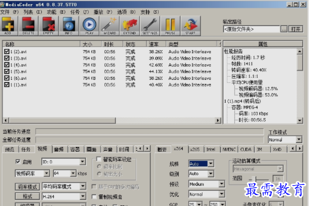Open the 选项 (O) menu
309x206 pixels.
tap(126, 12)
